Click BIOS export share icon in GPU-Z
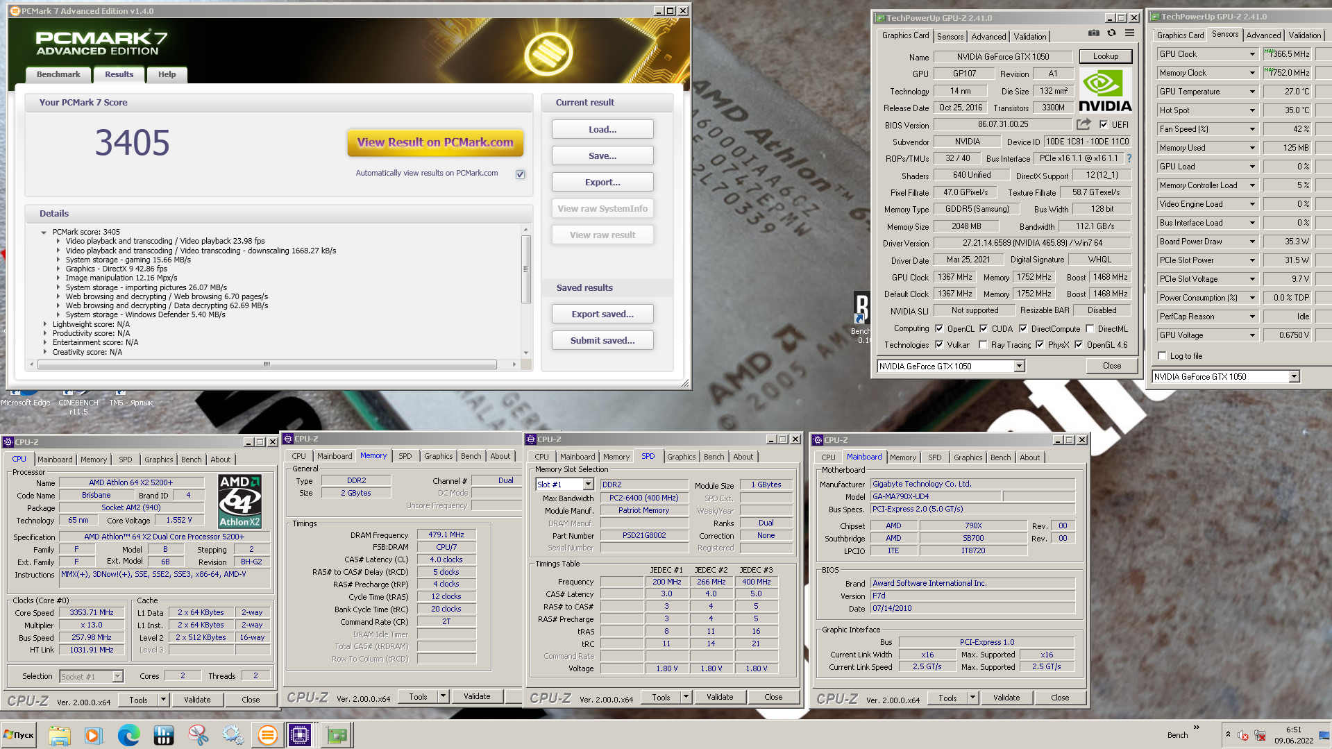 point(1084,124)
